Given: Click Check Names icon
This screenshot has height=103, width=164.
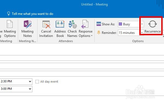Looking at the screenshot, I should coord(72,24).
